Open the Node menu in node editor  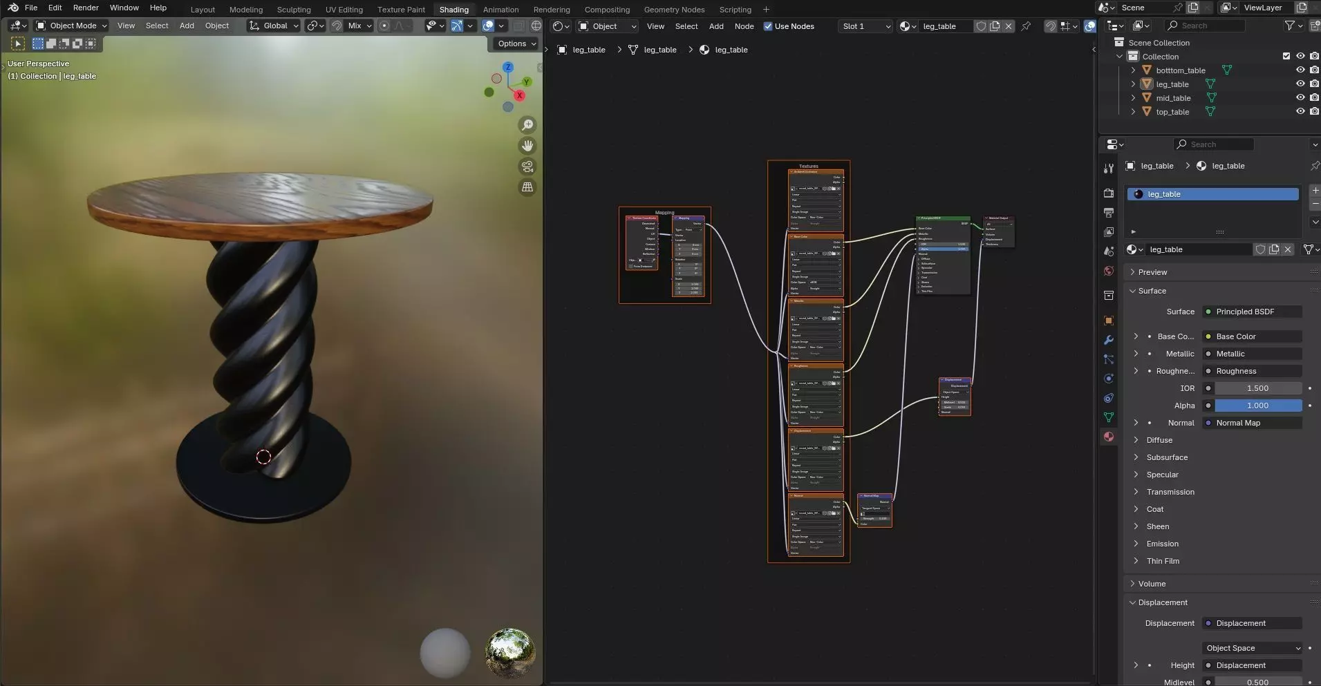744,26
